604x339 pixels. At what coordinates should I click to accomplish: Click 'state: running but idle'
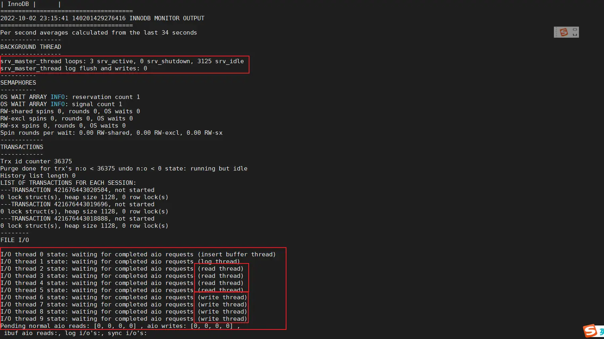(x=206, y=169)
